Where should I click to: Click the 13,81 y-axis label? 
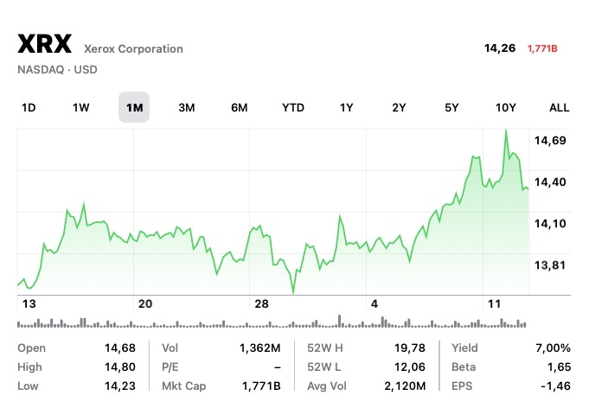click(550, 265)
